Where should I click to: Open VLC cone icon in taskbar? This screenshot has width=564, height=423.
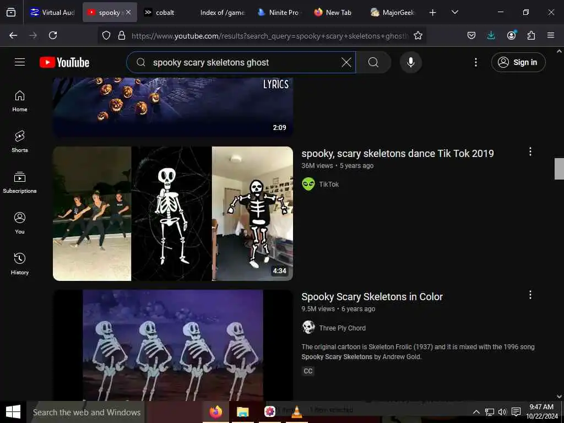click(x=297, y=412)
